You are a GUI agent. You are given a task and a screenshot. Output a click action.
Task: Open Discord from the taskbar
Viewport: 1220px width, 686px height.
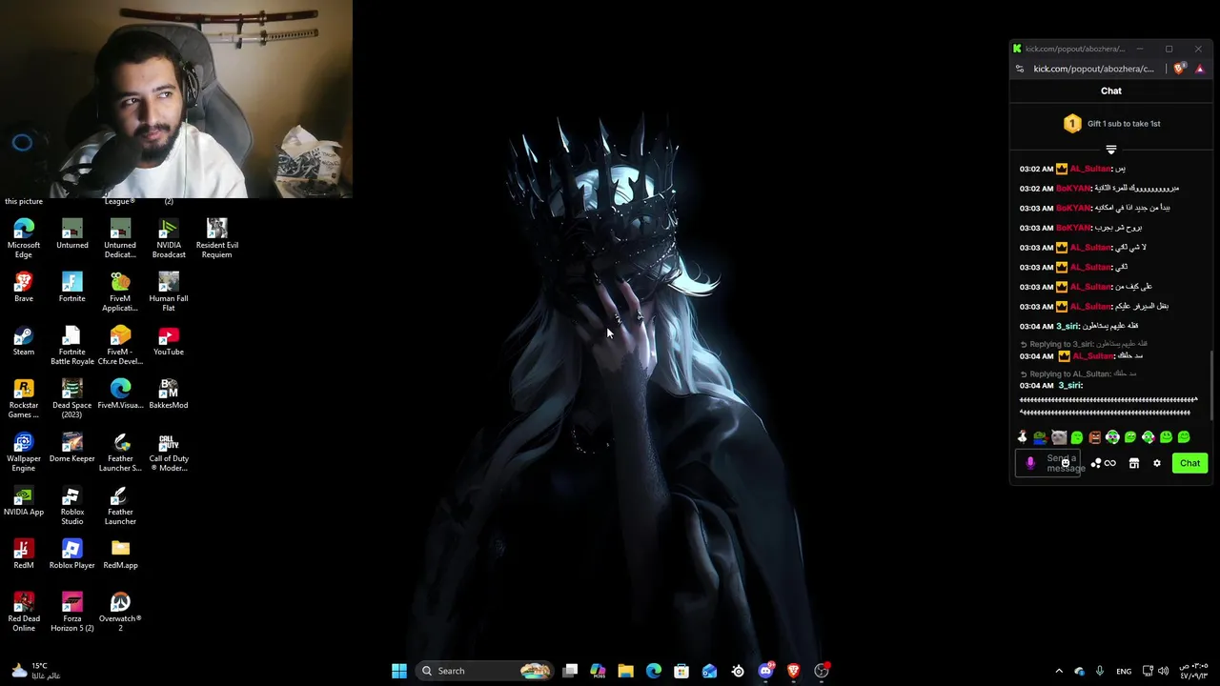[x=765, y=671]
